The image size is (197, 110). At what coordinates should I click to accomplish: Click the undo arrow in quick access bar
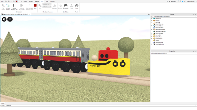[19, 1]
